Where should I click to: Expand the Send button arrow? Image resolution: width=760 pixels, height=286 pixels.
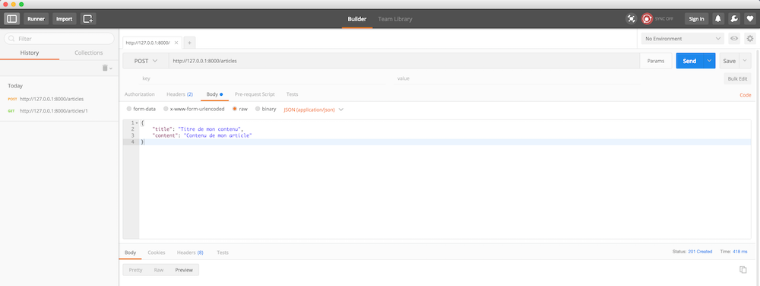(710, 61)
